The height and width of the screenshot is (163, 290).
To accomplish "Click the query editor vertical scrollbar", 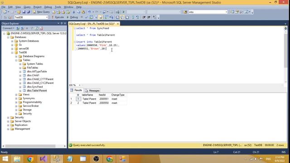I will pos(285,51).
